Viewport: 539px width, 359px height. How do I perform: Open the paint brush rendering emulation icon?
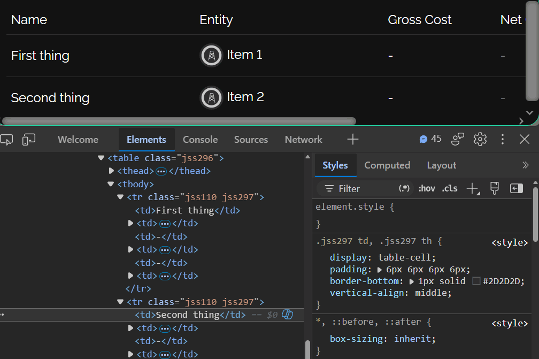click(x=494, y=188)
